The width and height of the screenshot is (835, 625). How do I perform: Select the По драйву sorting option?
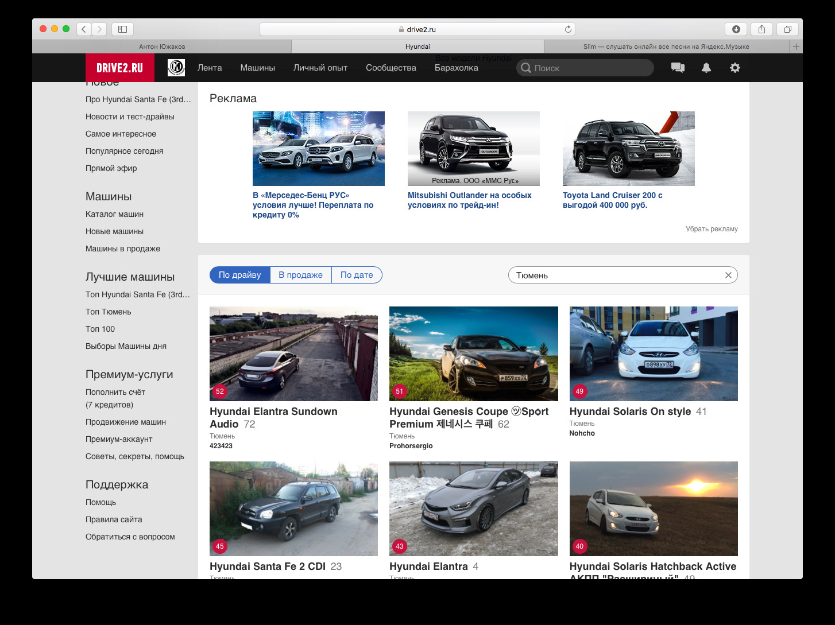239,275
